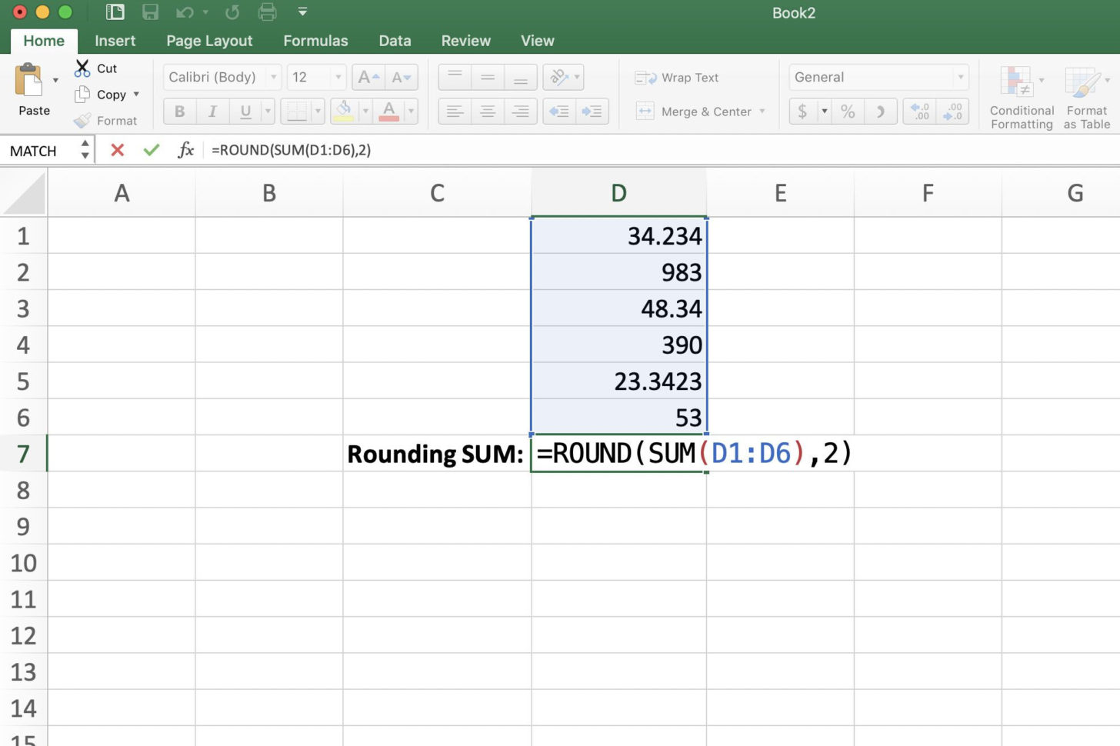Open the Insert Function (fx) icon
1120x746 pixels.
185,150
